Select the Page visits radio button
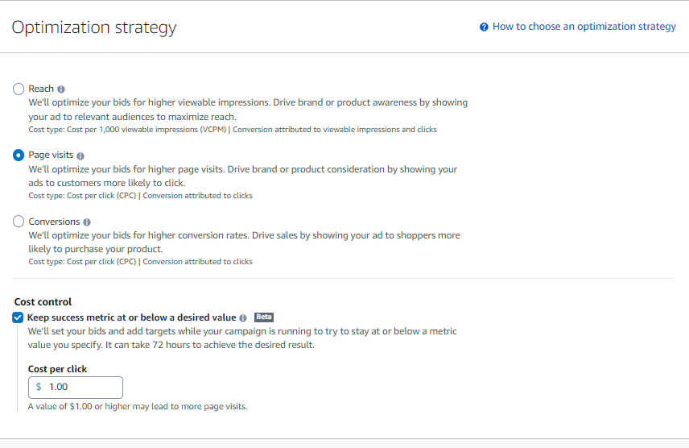Viewport: 689px width, 448px height. tap(19, 156)
